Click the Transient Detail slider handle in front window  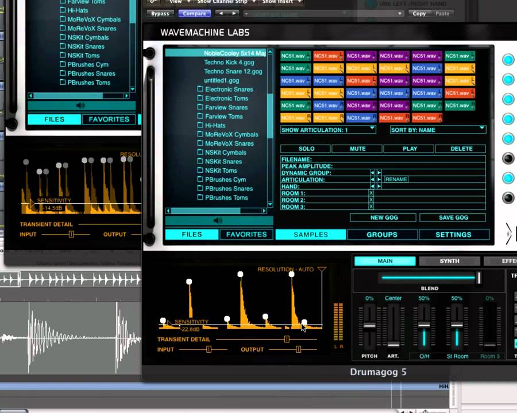click(x=287, y=339)
